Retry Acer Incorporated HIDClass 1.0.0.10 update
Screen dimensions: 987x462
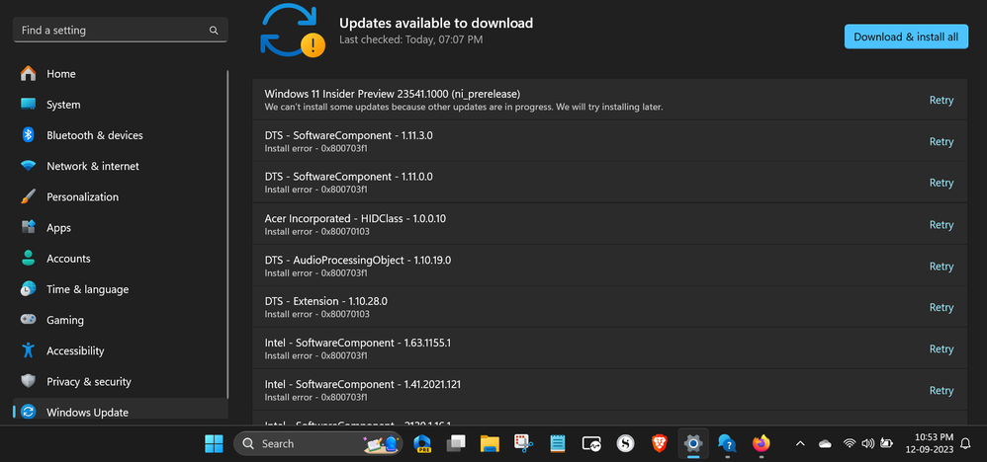click(x=942, y=225)
